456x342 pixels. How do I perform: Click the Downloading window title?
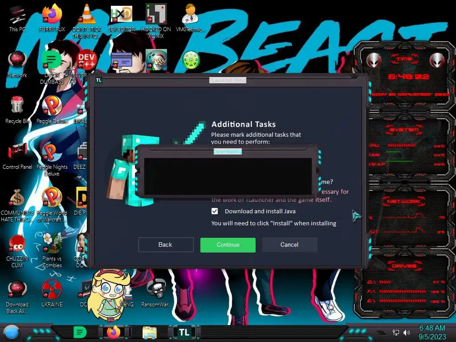(x=228, y=151)
